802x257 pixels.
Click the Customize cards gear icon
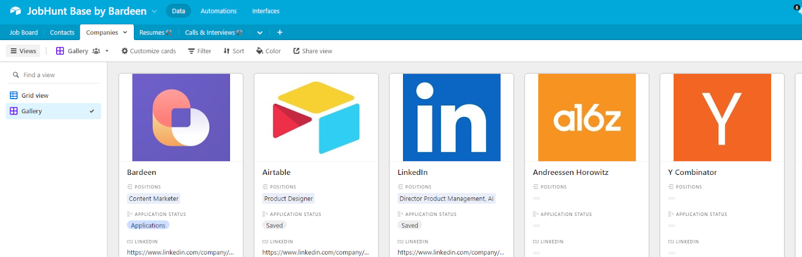pos(125,51)
